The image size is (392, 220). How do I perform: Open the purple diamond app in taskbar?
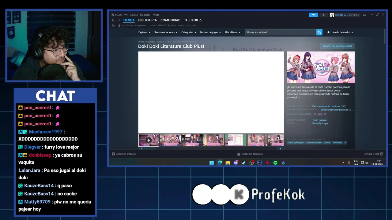click(x=283, y=163)
